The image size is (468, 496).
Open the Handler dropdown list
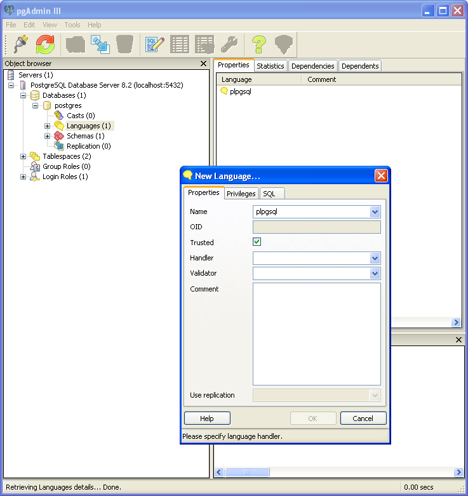click(375, 258)
